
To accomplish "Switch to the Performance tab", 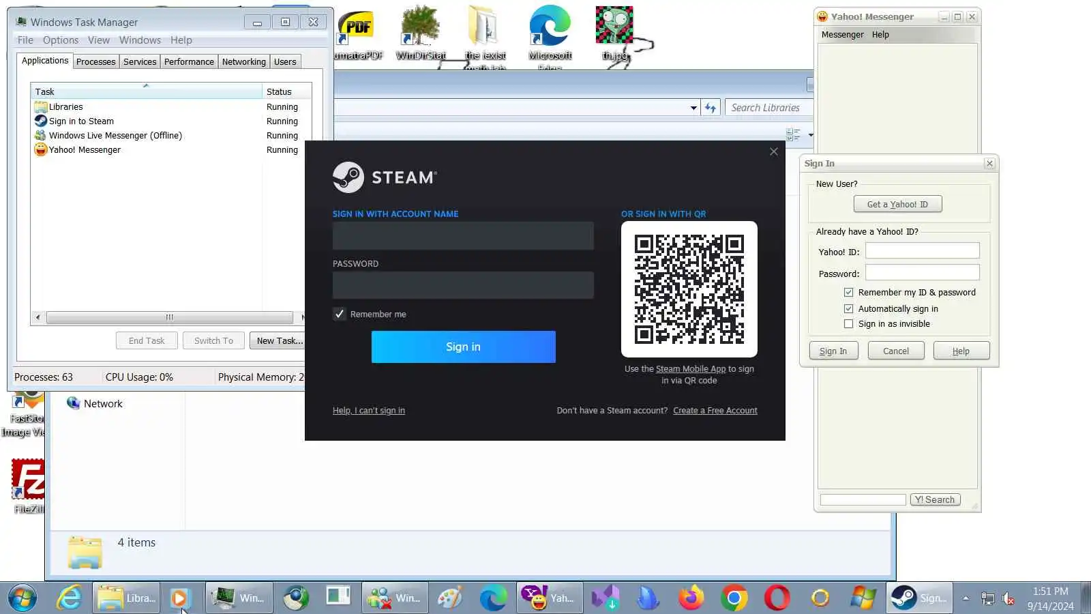I will tap(189, 61).
